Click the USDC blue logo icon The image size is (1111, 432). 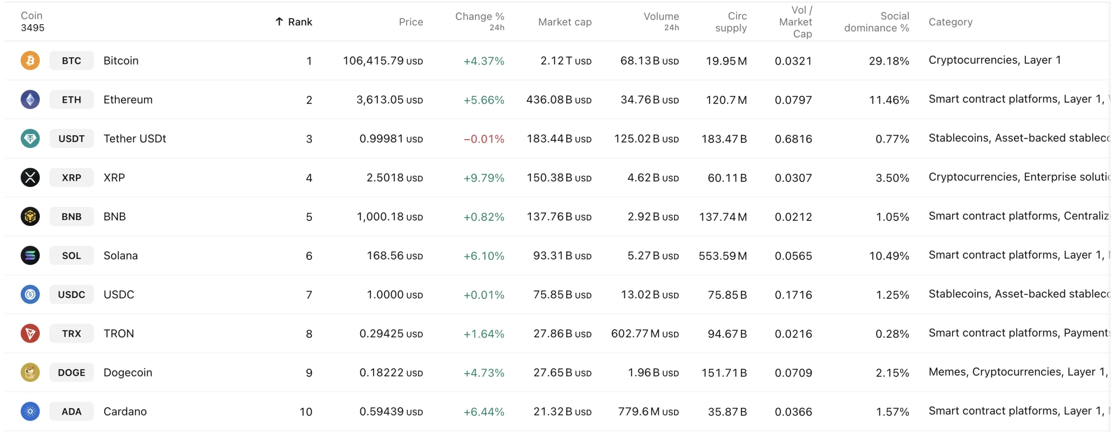30,295
